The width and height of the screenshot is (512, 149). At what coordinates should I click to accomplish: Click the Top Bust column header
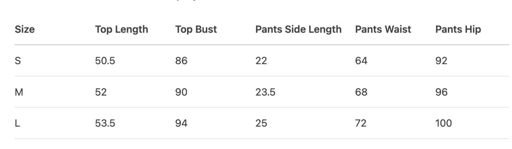196,30
